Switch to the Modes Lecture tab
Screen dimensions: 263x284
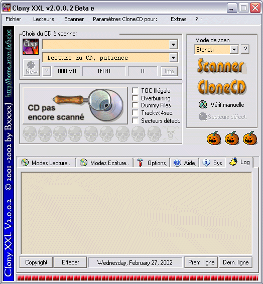(x=47, y=163)
